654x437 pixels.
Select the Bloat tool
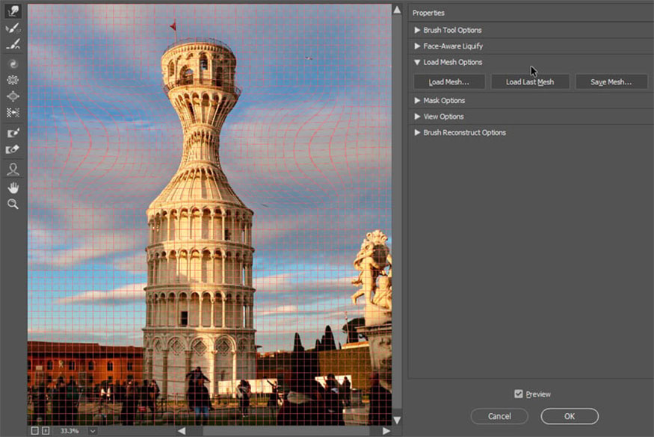(x=13, y=96)
